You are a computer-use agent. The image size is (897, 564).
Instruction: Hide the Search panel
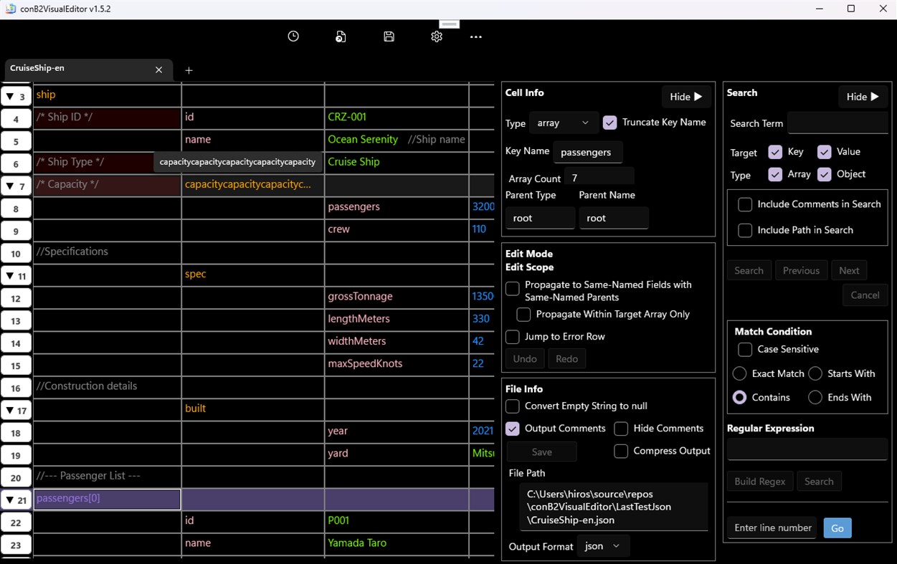[x=863, y=97]
